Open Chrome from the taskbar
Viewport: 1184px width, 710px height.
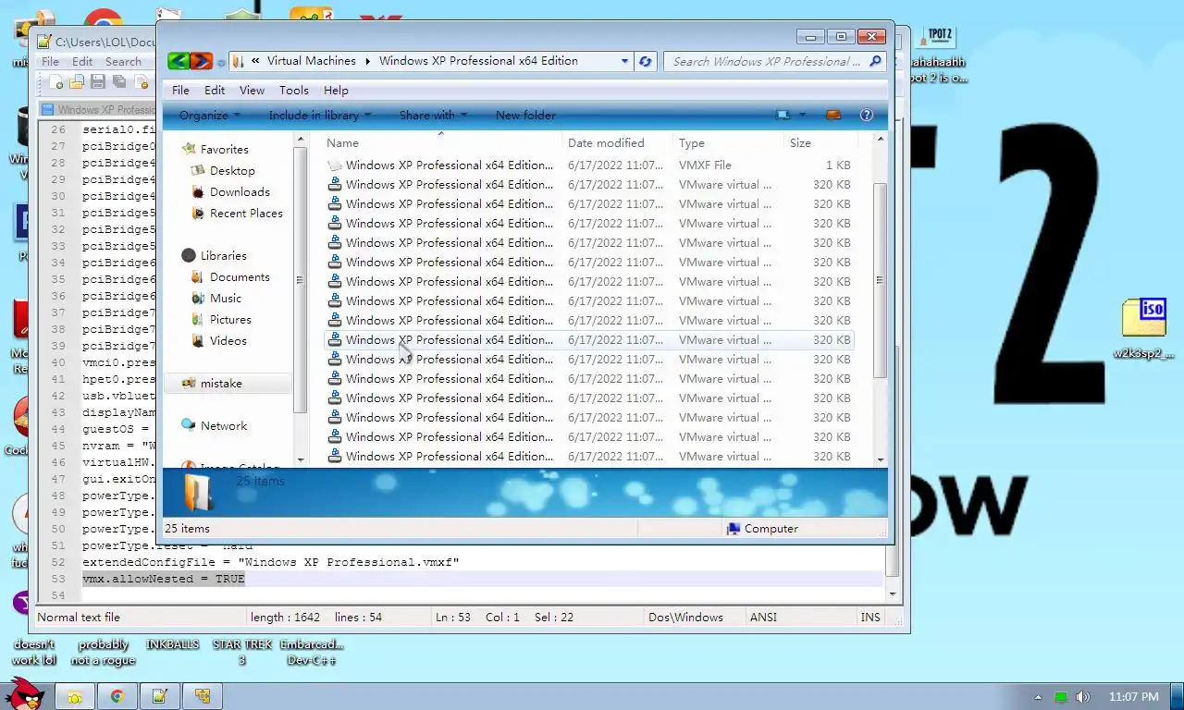coord(117,696)
